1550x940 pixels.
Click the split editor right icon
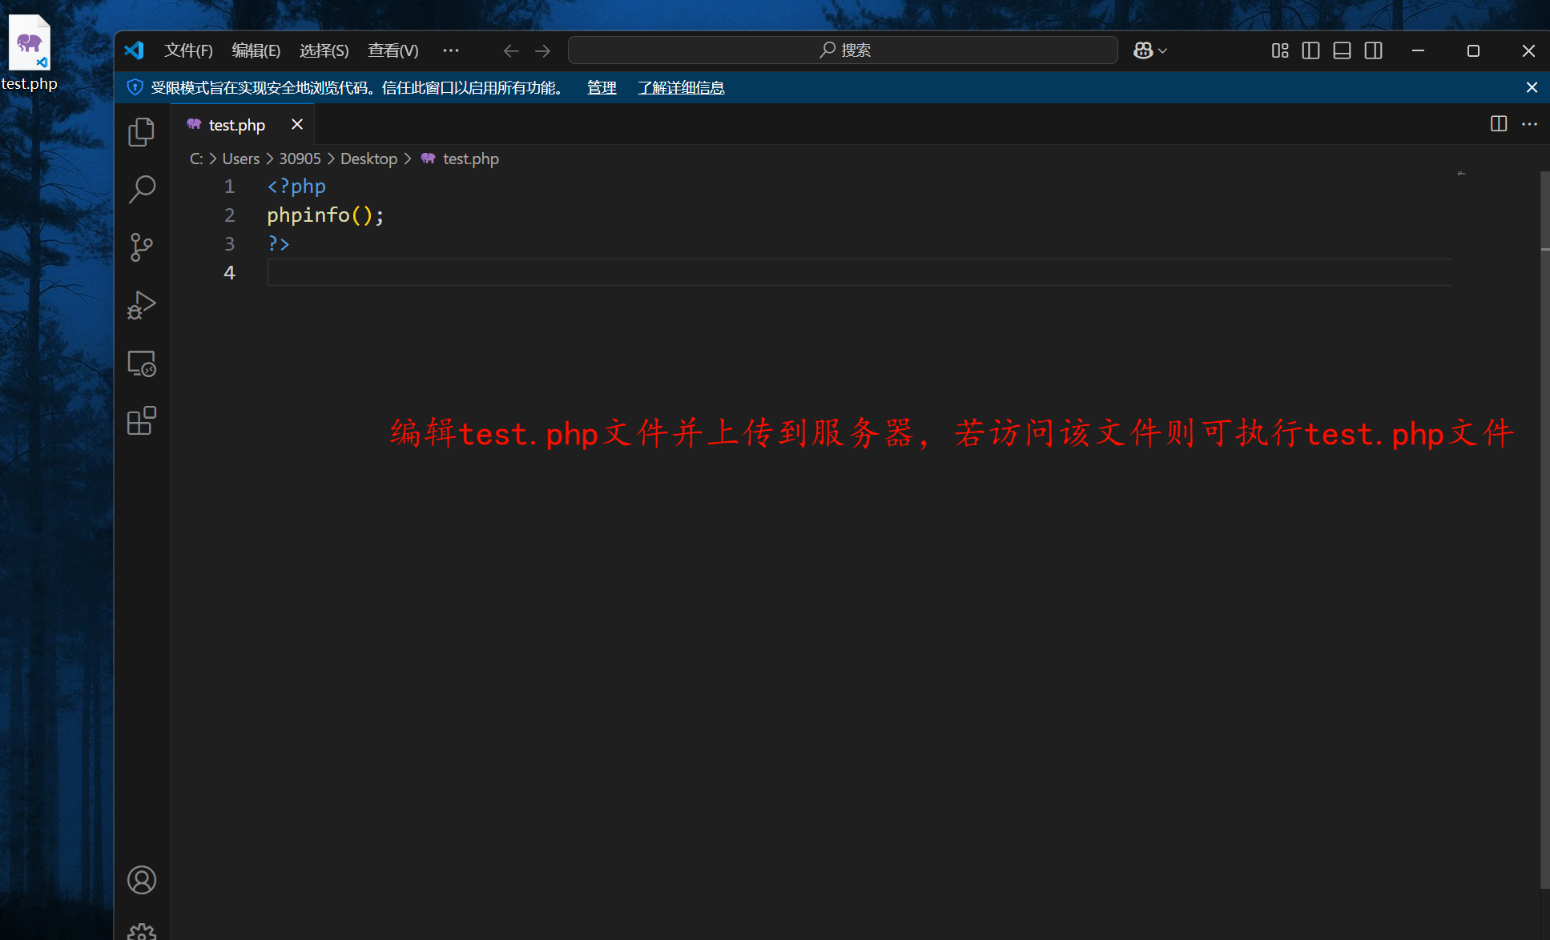pyautogui.click(x=1498, y=124)
